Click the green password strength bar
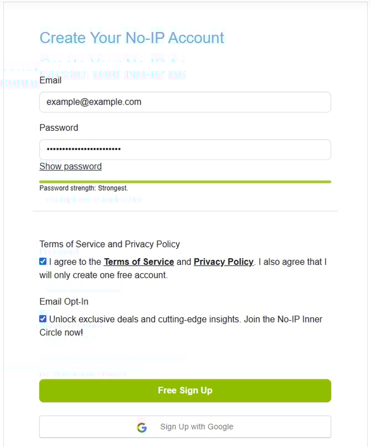Viewport: 371px width, 447px height. click(185, 182)
